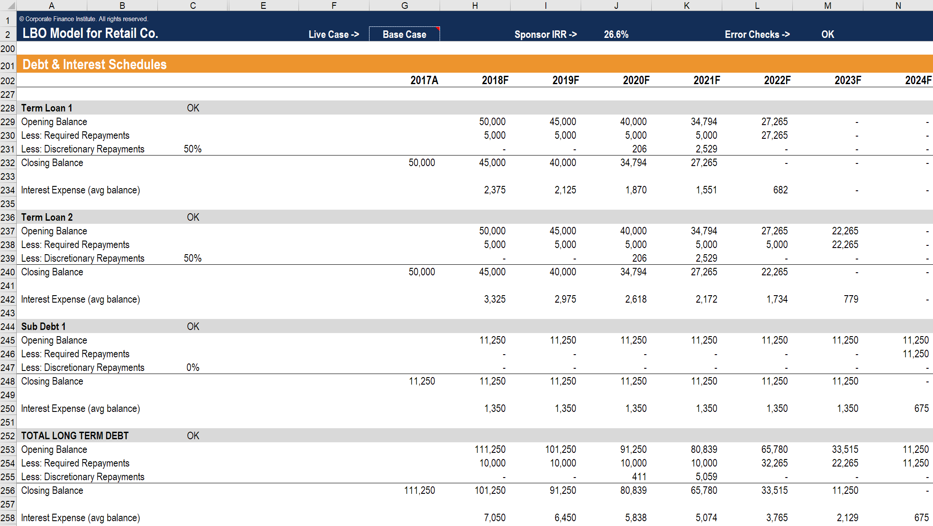This screenshot has width=933, height=526.
Task: Select column N header
Action: (898, 5)
